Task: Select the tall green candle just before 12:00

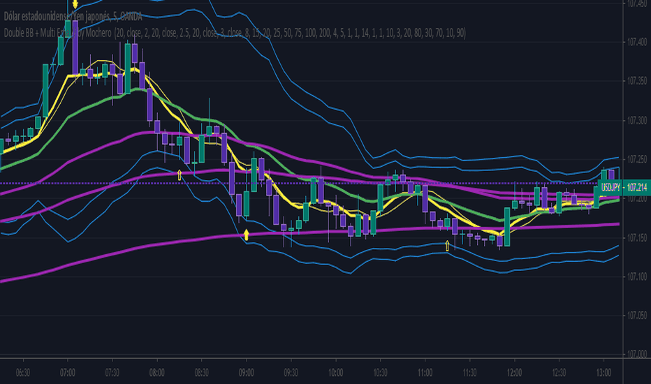Action: [x=507, y=227]
